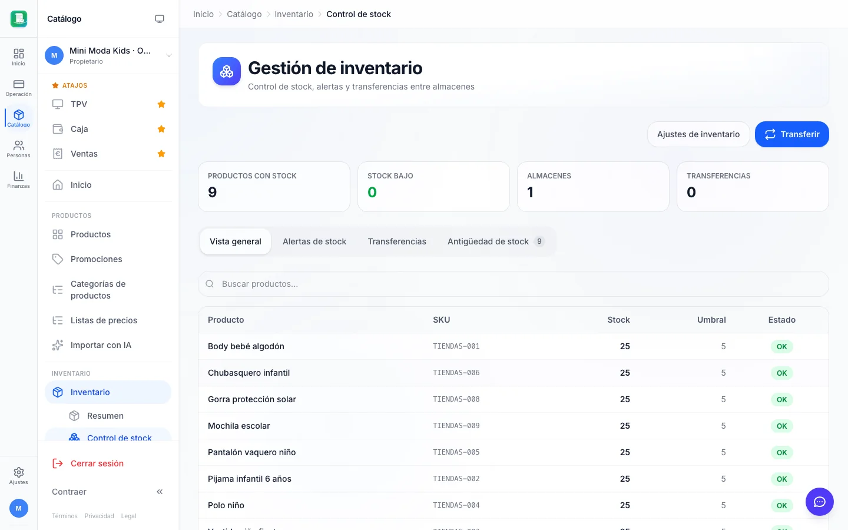The image size is (848, 530).
Task: Open Listas de precios
Action: coord(108,320)
